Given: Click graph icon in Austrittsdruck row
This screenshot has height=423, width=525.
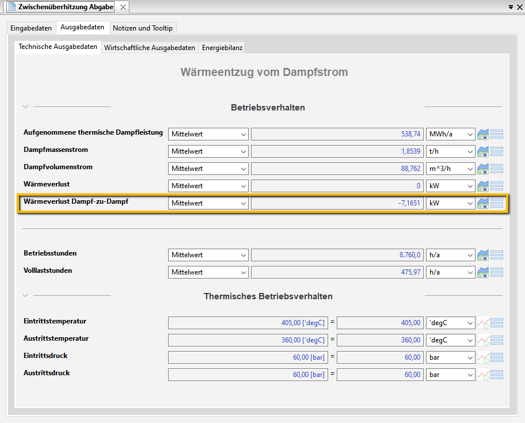Looking at the screenshot, I should coord(483,375).
